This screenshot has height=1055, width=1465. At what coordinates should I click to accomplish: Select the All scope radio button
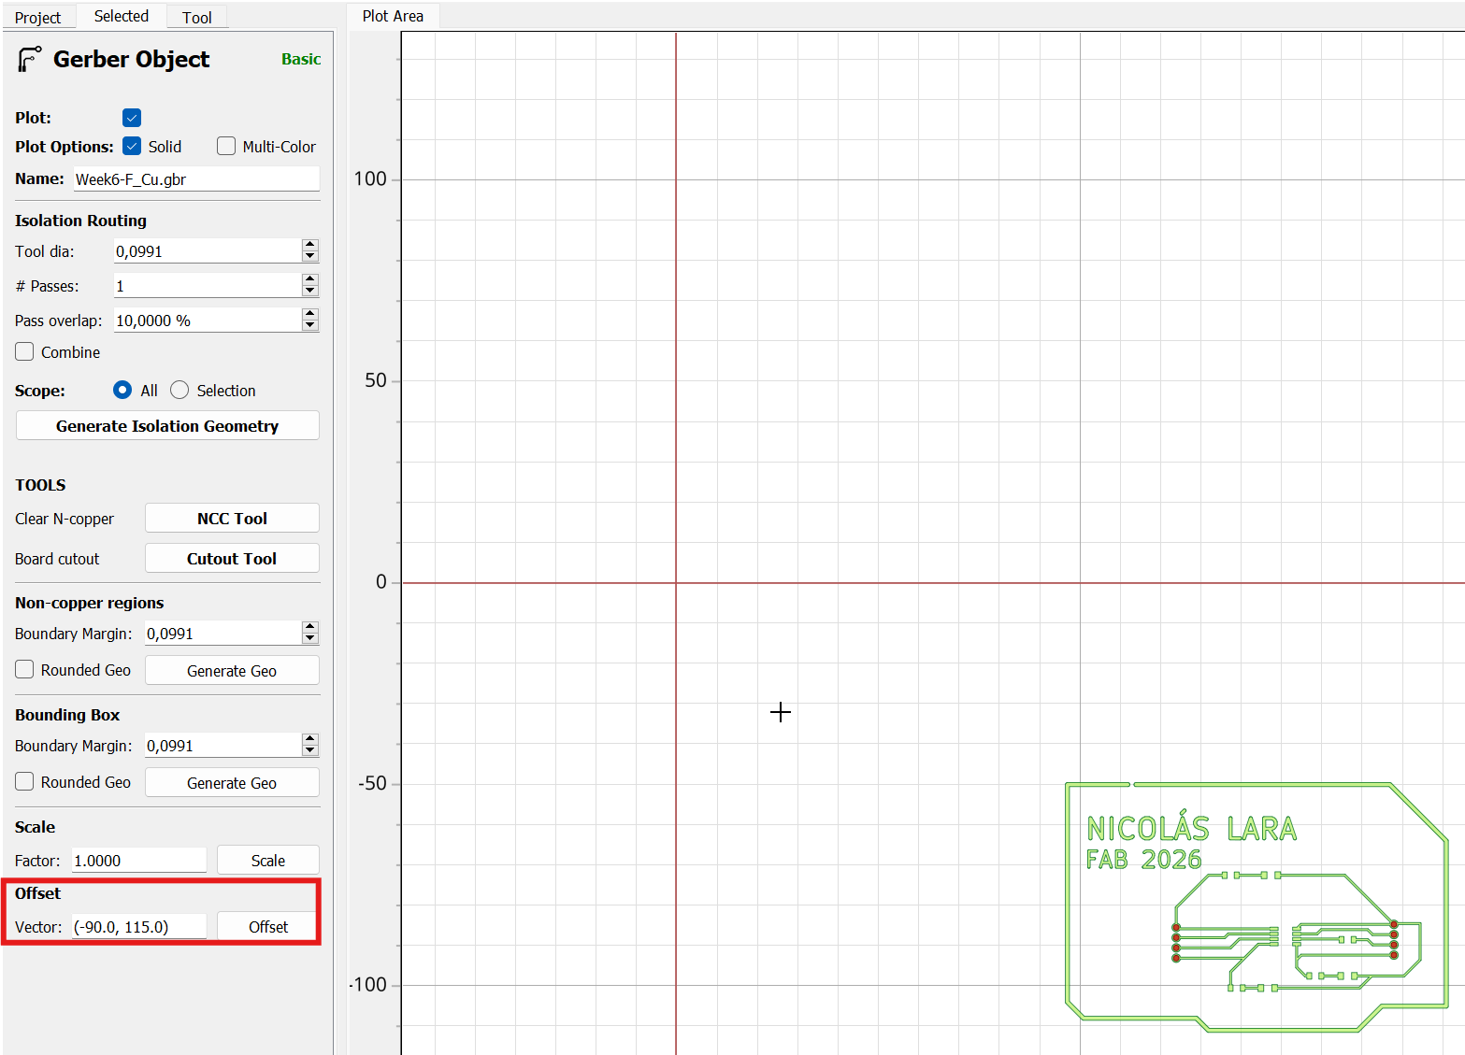[122, 390]
